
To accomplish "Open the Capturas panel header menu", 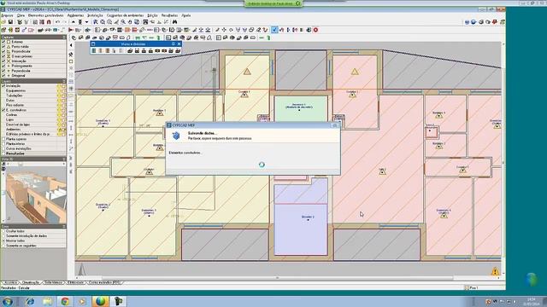I will (64, 37).
